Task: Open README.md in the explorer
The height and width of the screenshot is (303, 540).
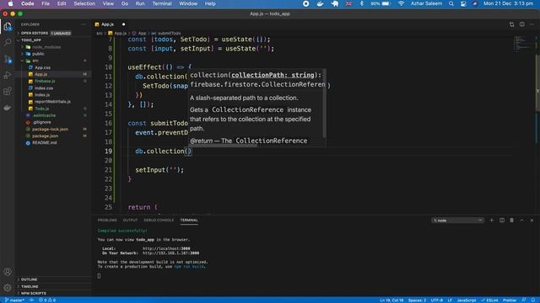Action: pyautogui.click(x=45, y=143)
